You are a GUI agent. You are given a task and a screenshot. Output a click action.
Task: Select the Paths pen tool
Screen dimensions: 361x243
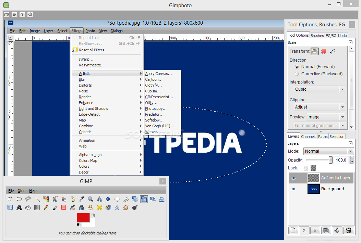tap(73, 199)
